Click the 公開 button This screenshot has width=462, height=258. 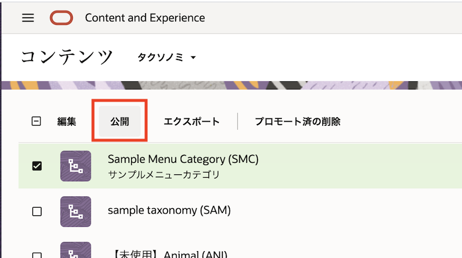point(120,122)
